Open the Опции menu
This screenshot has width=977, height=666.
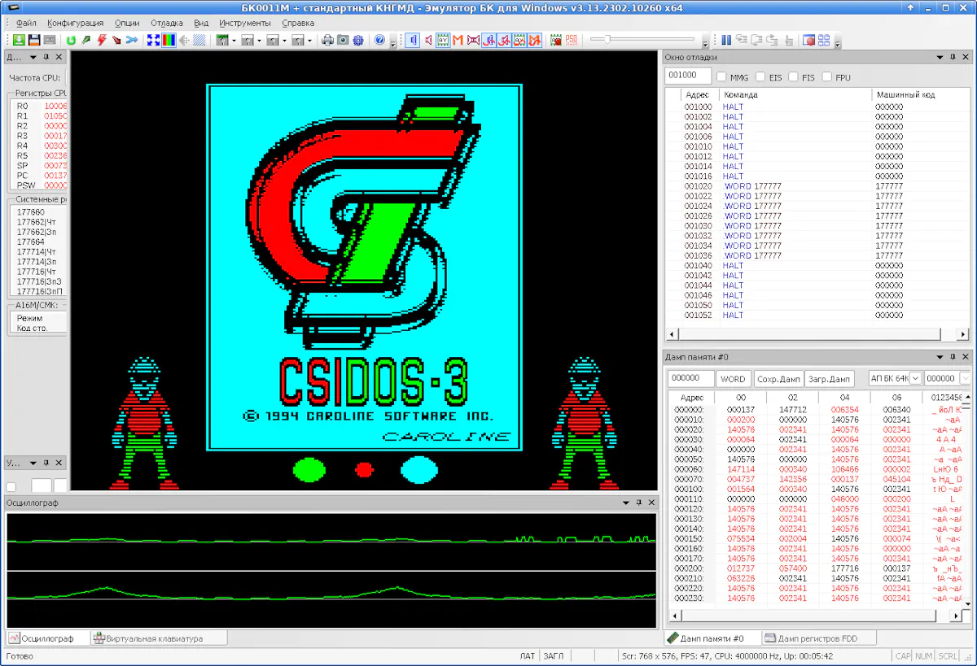(127, 23)
